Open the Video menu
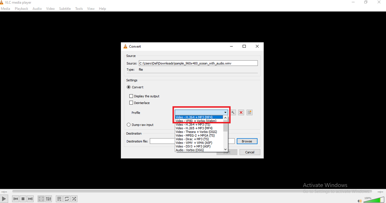 pyautogui.click(x=50, y=8)
